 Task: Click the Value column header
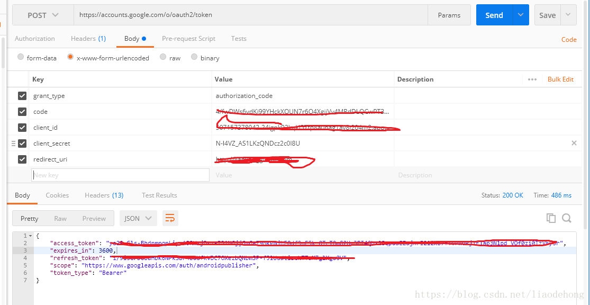coord(223,79)
